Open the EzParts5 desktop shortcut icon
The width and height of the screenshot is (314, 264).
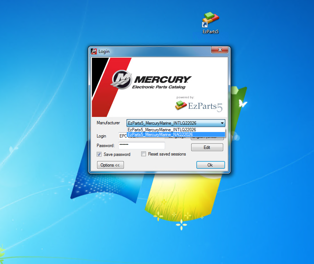(x=210, y=22)
